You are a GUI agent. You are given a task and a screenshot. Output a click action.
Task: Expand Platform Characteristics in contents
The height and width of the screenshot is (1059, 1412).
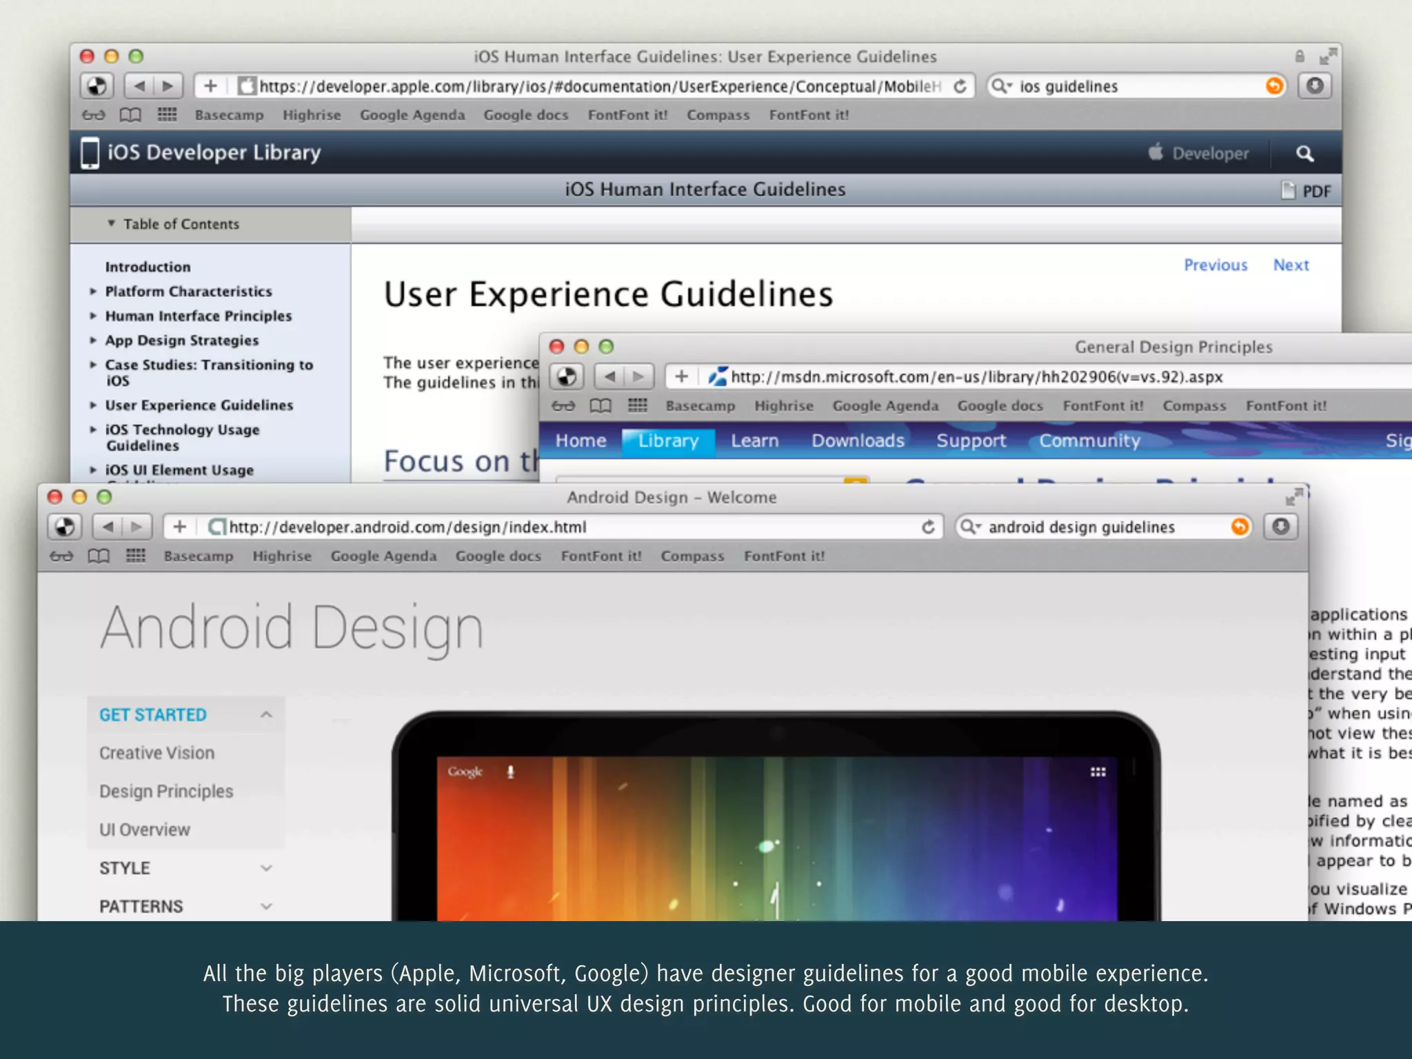(93, 292)
